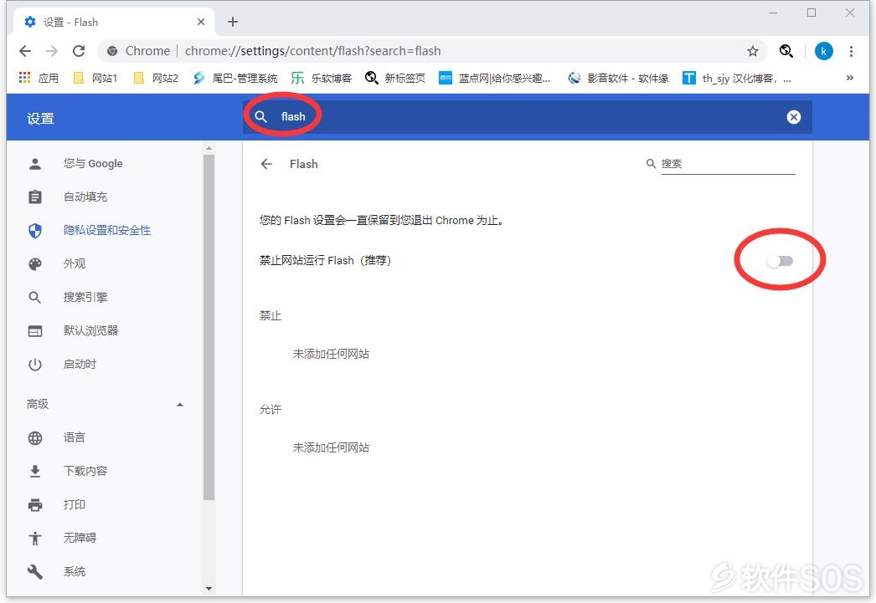Open the 影音软件 - 软件缘 bookmark
Image resolution: width=876 pixels, height=603 pixels.
[618, 78]
